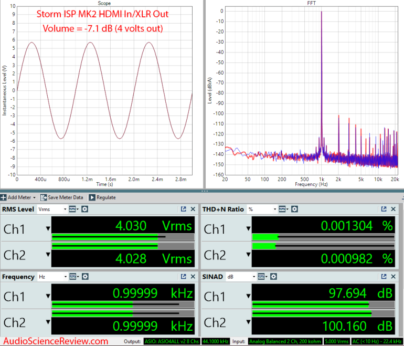Click the Regulate play icon
This screenshot has height=346, width=404.
click(x=92, y=197)
